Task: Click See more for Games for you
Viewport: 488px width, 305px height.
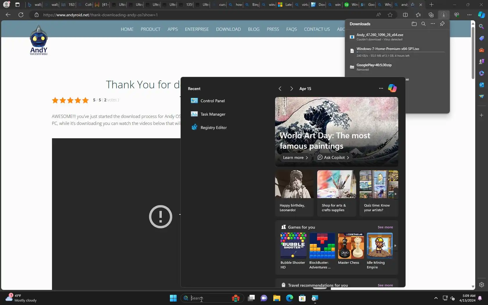Action: (385, 227)
